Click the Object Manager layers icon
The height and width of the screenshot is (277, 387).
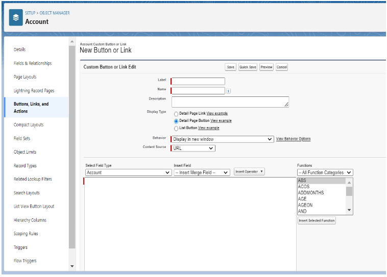(16, 17)
